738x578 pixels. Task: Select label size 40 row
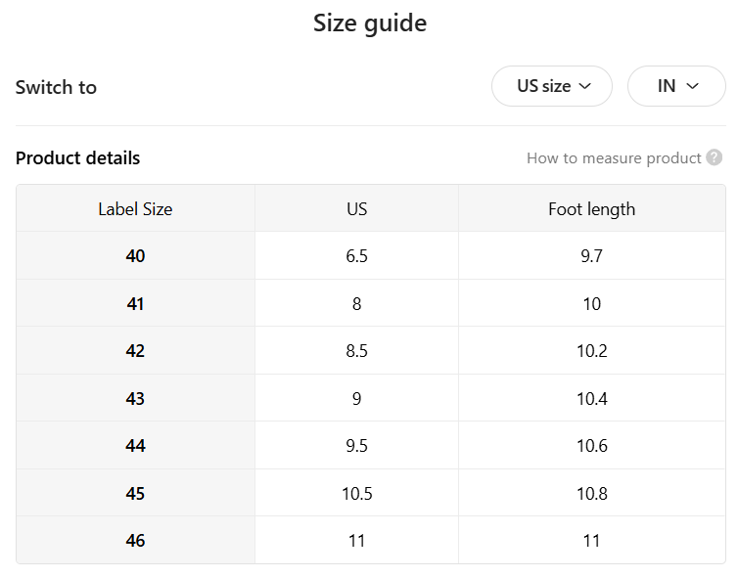tap(135, 256)
